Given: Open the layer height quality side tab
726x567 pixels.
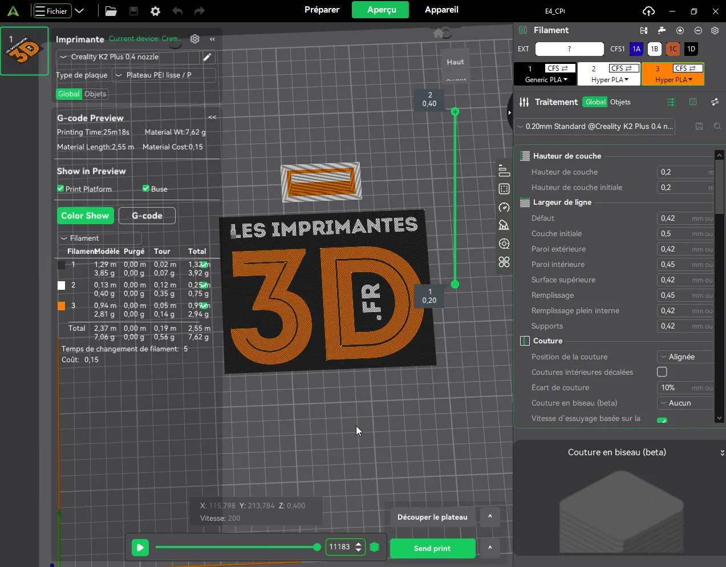Looking at the screenshot, I should [504, 171].
